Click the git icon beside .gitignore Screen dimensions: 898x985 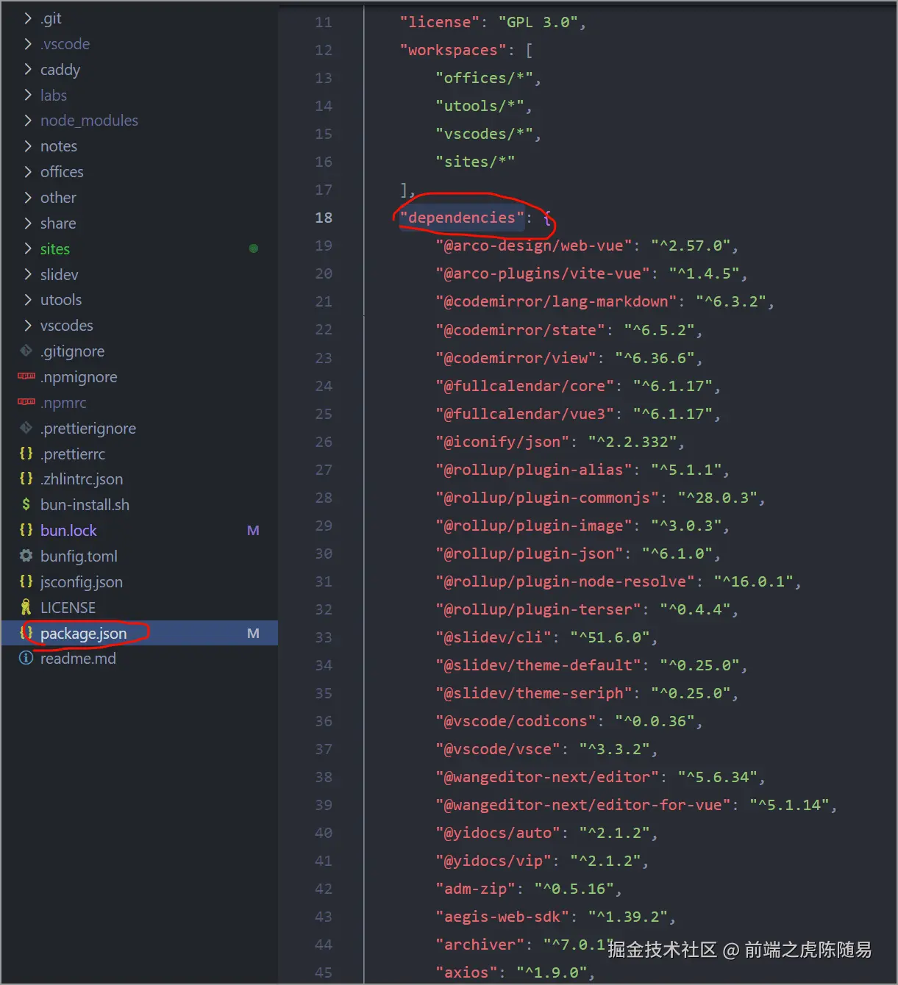pyautogui.click(x=26, y=351)
